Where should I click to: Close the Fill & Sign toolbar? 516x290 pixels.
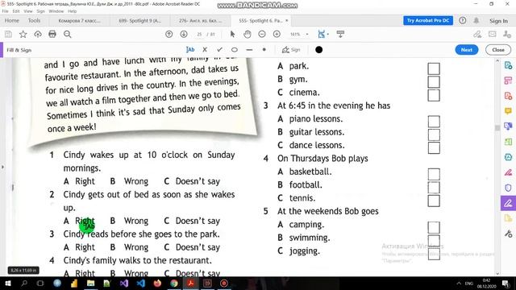tap(498, 50)
